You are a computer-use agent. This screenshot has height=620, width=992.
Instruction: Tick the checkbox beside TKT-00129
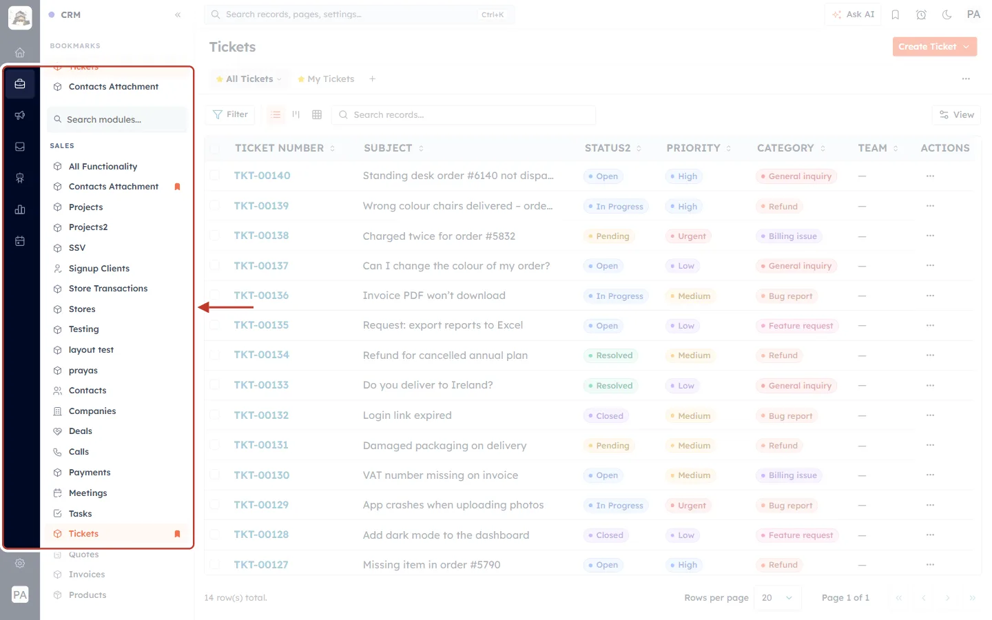coord(215,505)
